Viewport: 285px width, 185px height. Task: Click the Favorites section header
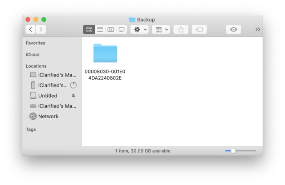(x=36, y=43)
